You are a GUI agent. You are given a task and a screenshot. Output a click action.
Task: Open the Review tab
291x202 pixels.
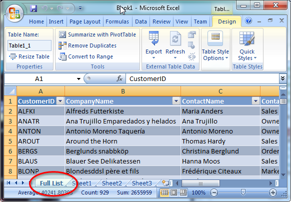tap(161, 21)
